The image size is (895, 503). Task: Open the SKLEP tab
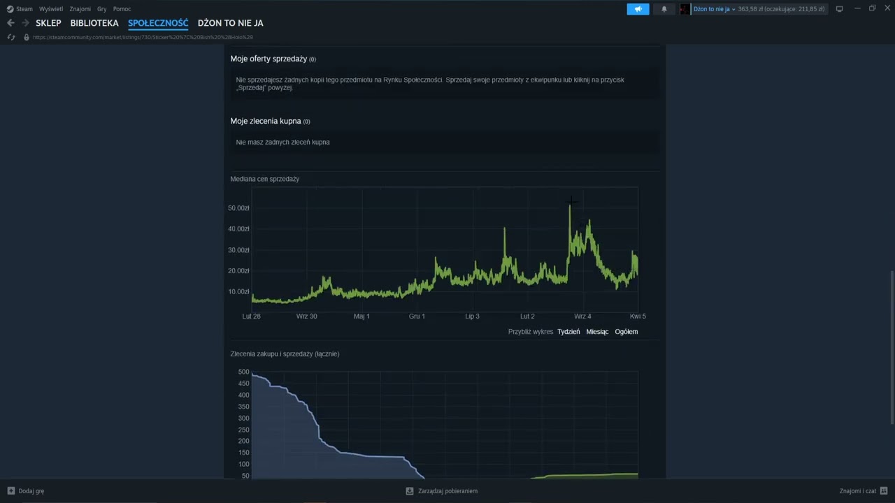click(48, 23)
